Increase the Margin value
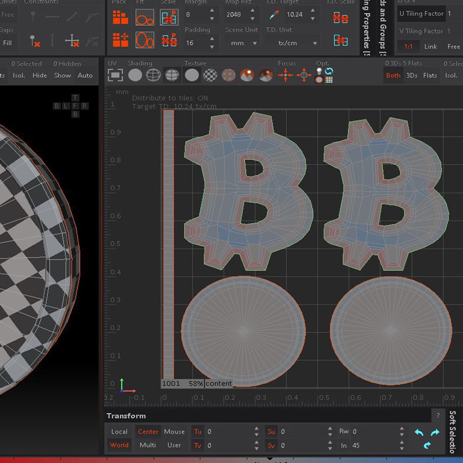The width and height of the screenshot is (463, 463). point(212,11)
